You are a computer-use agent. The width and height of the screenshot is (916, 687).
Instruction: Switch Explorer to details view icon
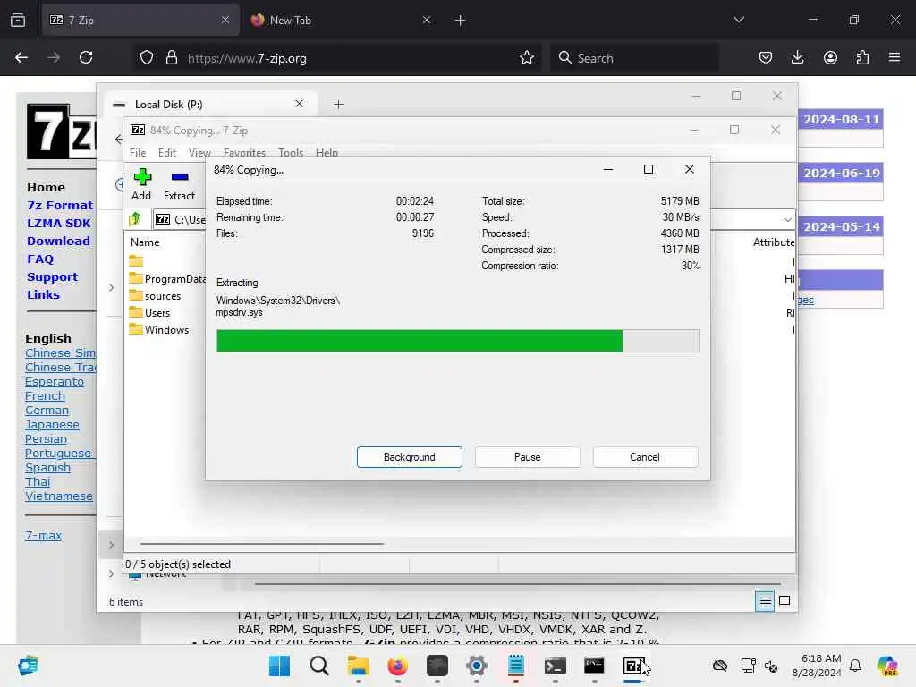click(x=766, y=601)
